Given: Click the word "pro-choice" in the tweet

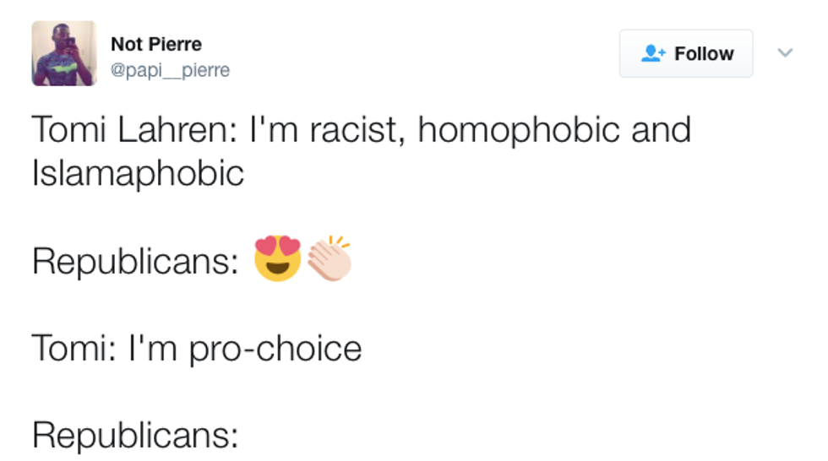Looking at the screenshot, I should coord(275,348).
